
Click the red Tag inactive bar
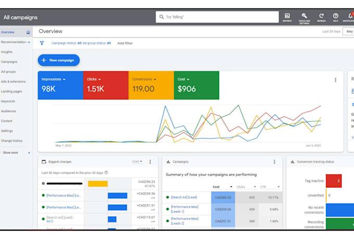coord(334,181)
